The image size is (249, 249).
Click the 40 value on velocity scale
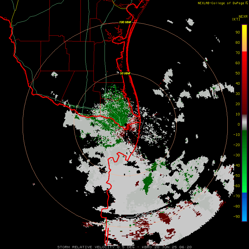pos(238,83)
